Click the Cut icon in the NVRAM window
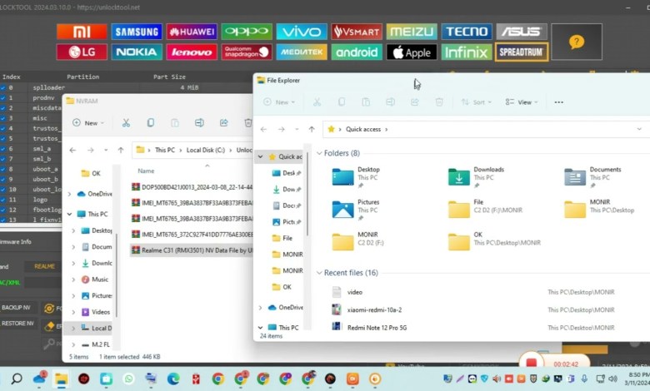650x391 pixels. click(126, 123)
